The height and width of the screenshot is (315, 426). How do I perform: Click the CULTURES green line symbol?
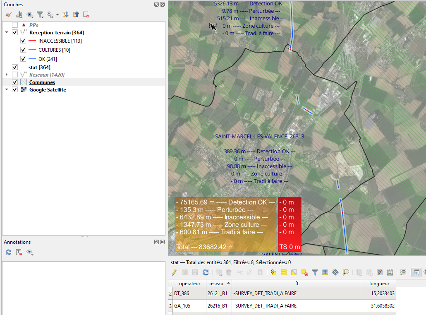(33, 50)
